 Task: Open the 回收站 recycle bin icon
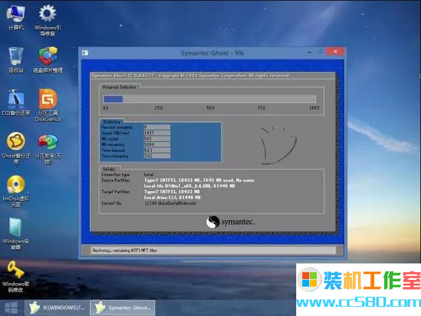click(x=16, y=60)
